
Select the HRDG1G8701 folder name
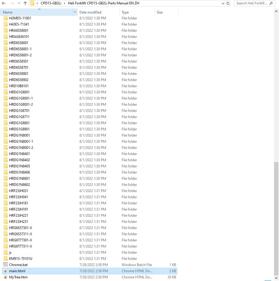[x=19, y=111]
